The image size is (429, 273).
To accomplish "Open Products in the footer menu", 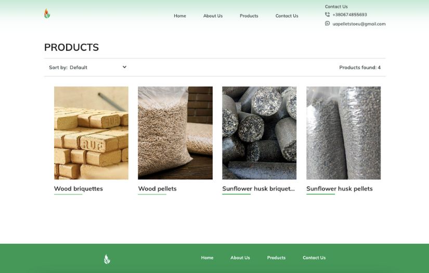I will (x=276, y=258).
